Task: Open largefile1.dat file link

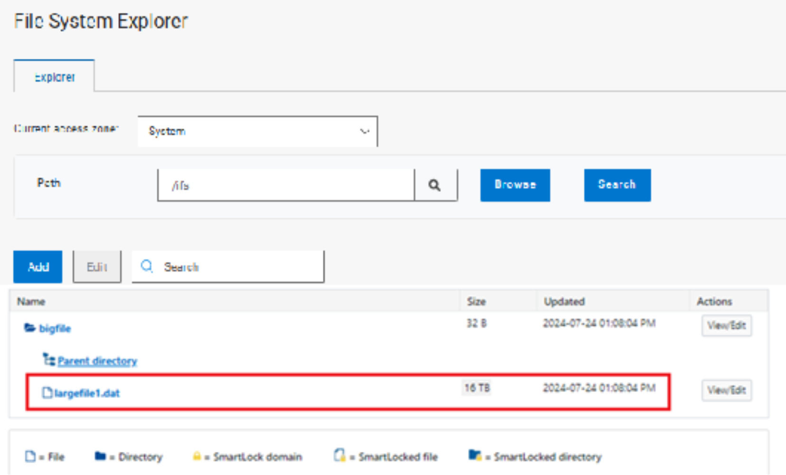Action: [87, 393]
